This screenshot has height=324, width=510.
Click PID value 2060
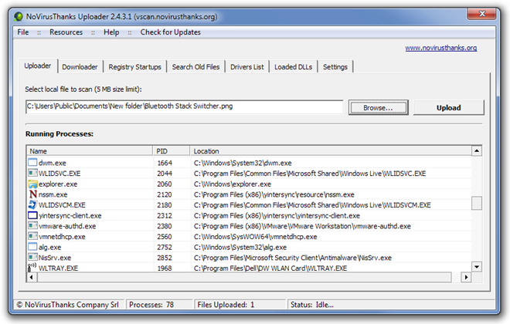tap(165, 184)
